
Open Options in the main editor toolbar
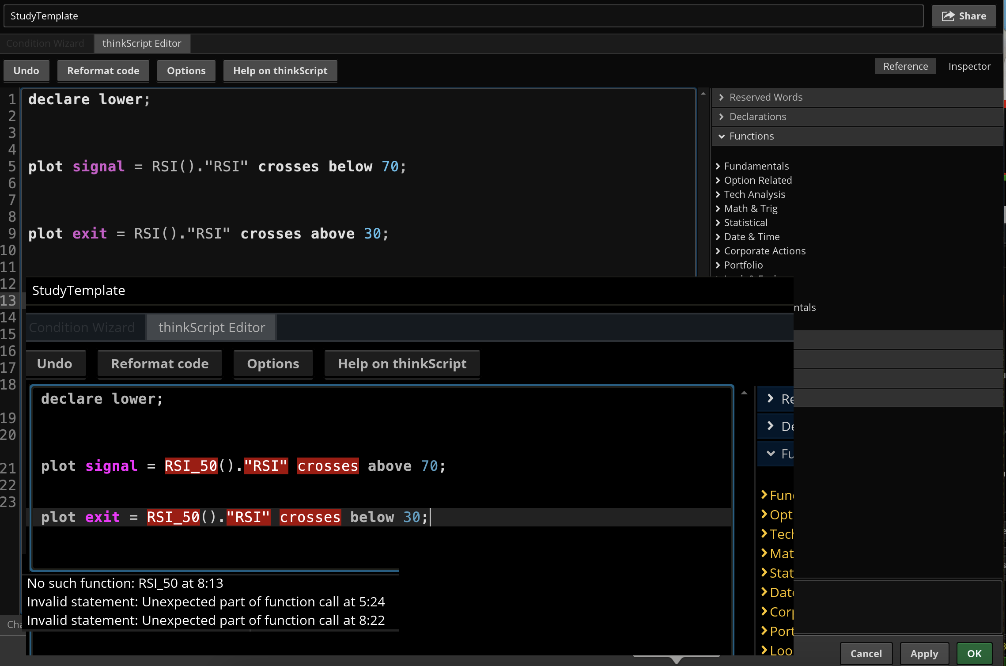186,71
